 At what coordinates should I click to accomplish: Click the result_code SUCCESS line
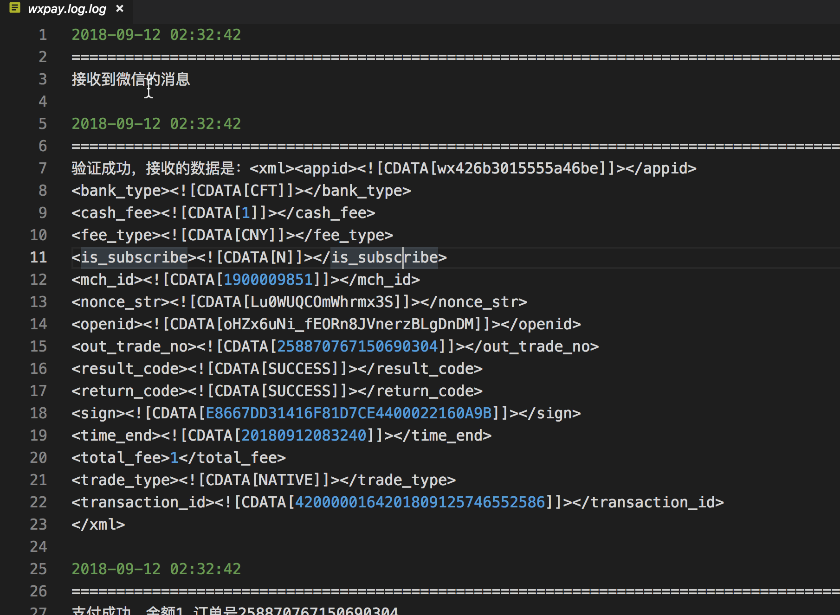[x=277, y=369]
